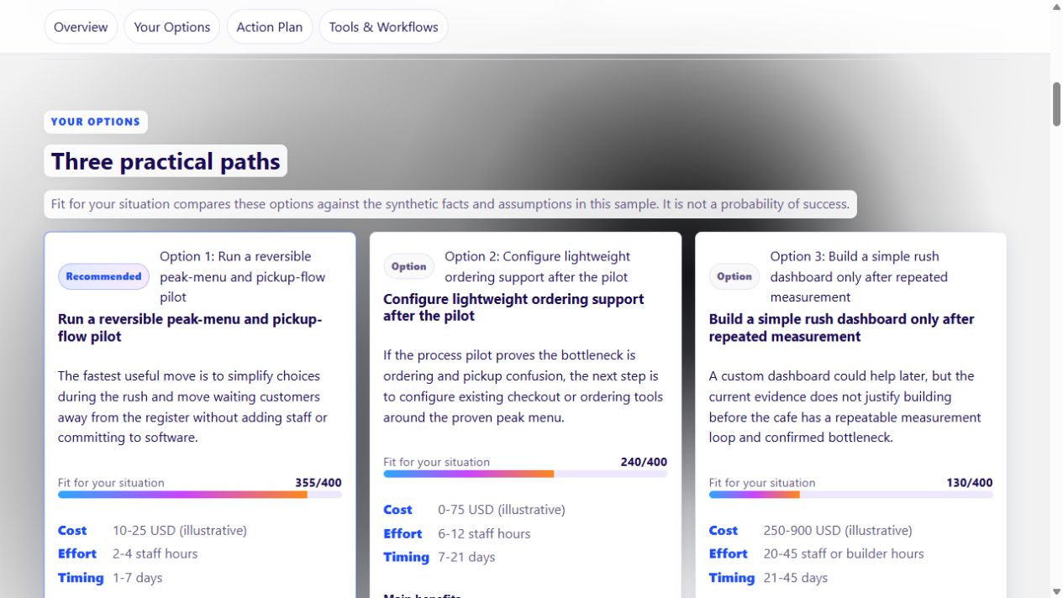Screen dimensions: 1063x598
Task: Click the '10-25 USD (illustrative)' cost value
Action: coord(180,531)
